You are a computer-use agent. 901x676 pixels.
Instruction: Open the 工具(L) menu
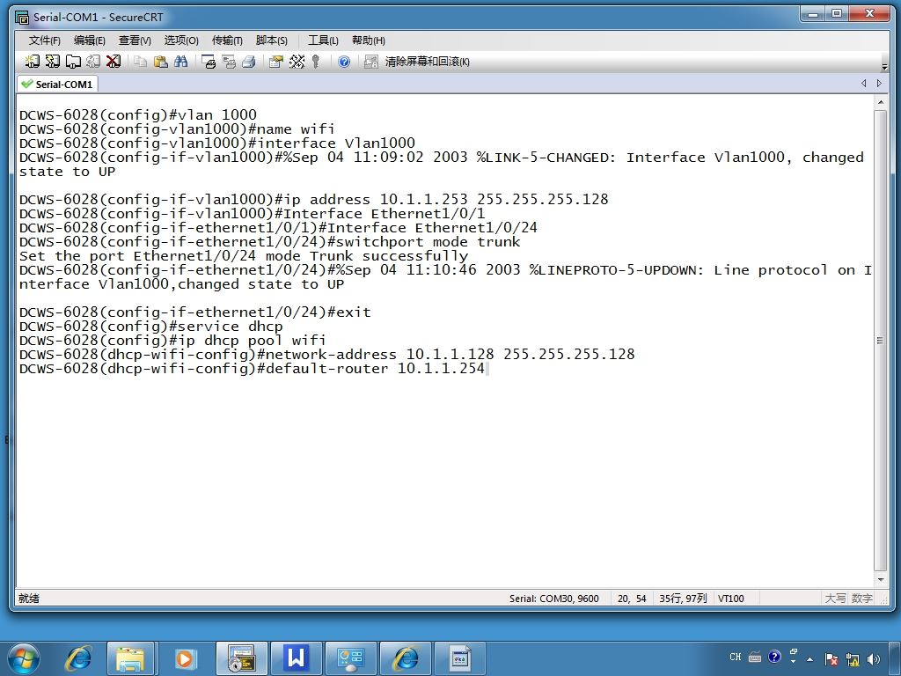point(323,40)
